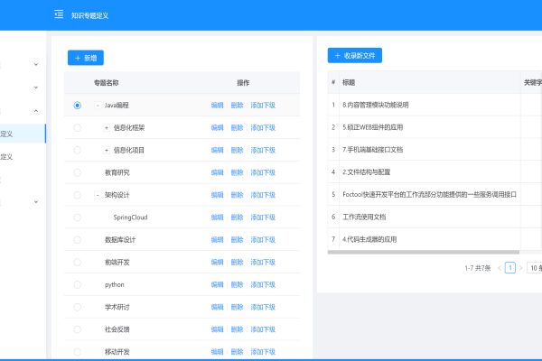Click the 知识专题定义 page title
The width and height of the screenshot is (542, 361).
[x=89, y=15]
